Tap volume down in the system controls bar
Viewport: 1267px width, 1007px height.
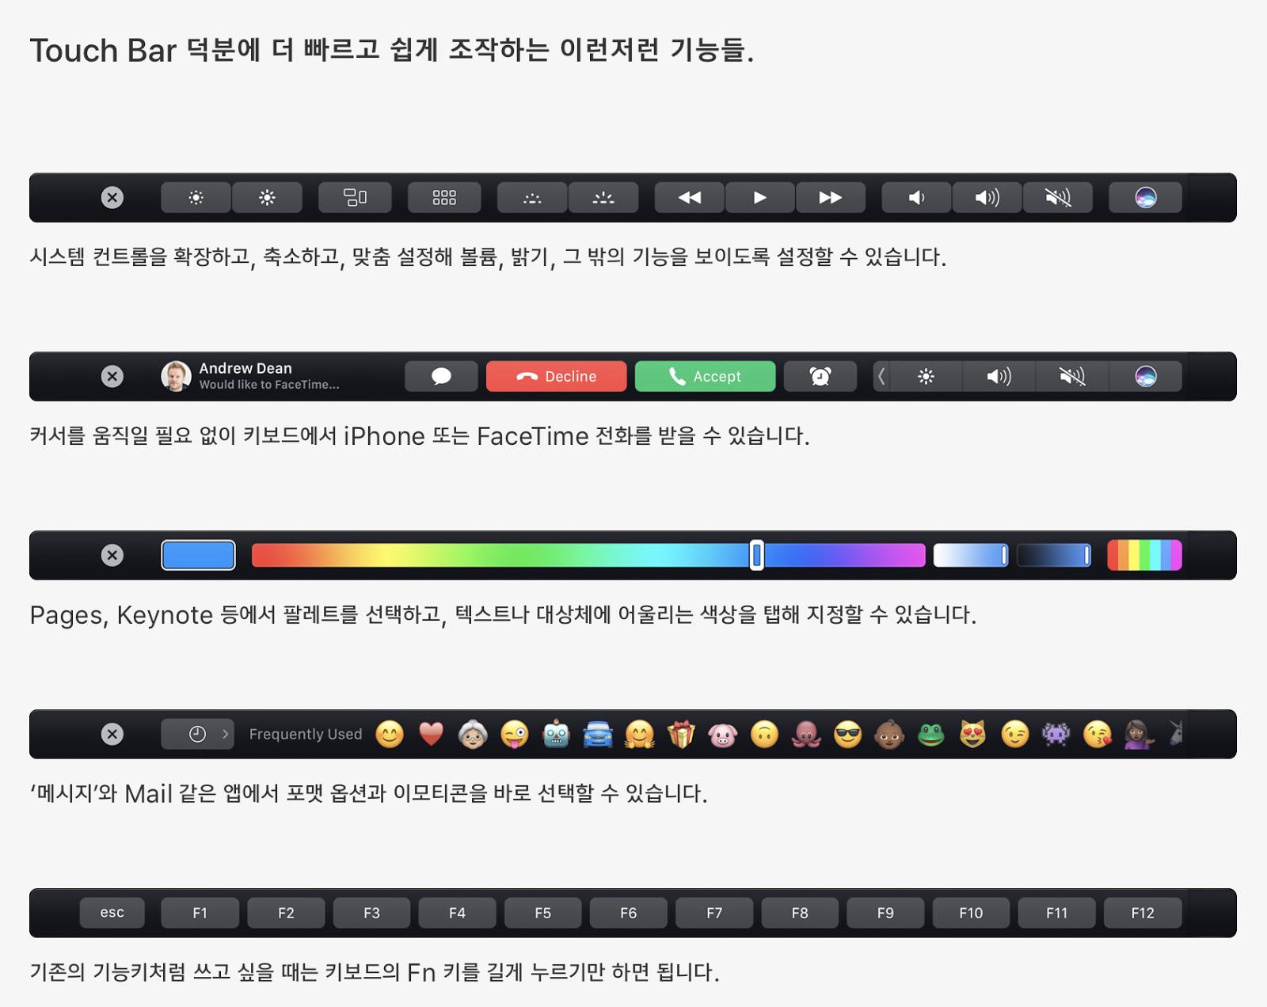click(x=916, y=198)
